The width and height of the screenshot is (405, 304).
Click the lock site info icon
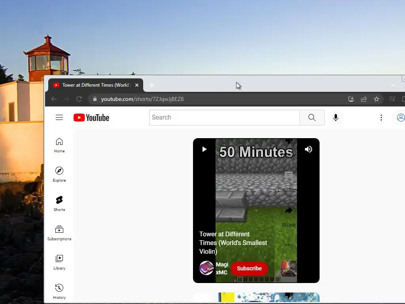coord(95,99)
